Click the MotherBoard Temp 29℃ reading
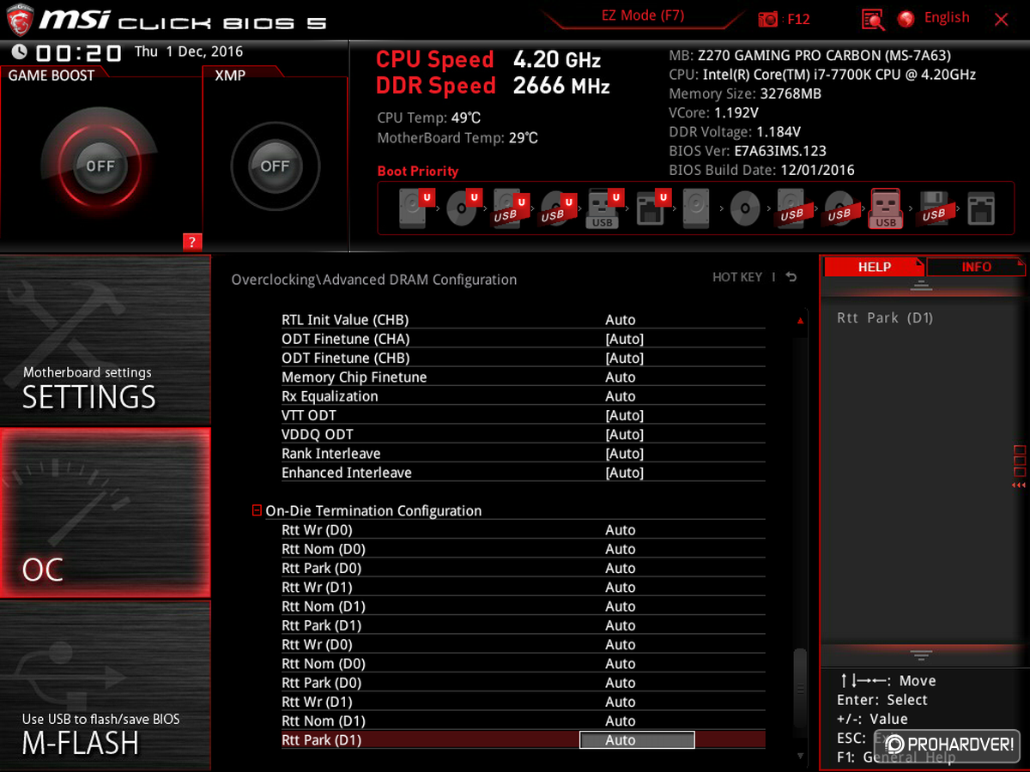The image size is (1030, 772). (x=457, y=138)
